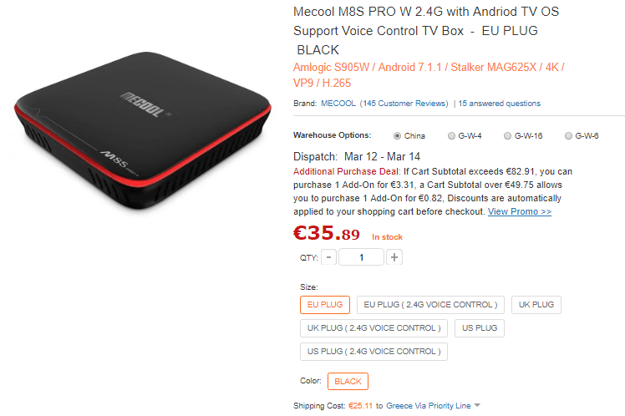Viewport: 625px width, 416px height.
Task: Select the EU PLUG size option
Action: [x=325, y=305]
